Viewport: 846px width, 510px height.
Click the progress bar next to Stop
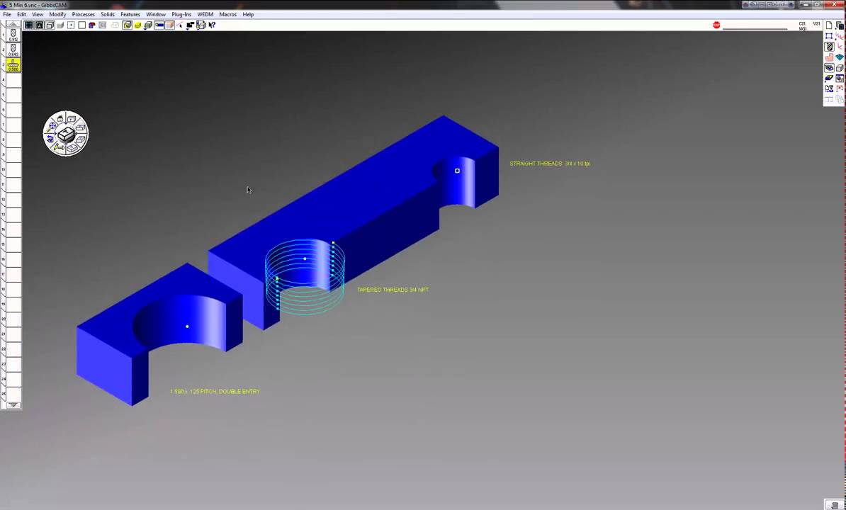pos(755,28)
